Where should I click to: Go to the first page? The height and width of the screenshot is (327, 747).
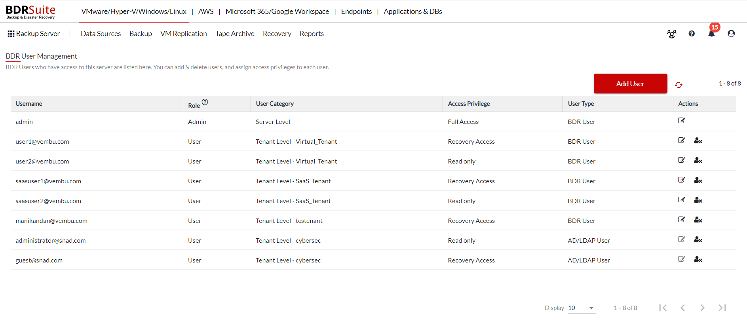point(663,308)
